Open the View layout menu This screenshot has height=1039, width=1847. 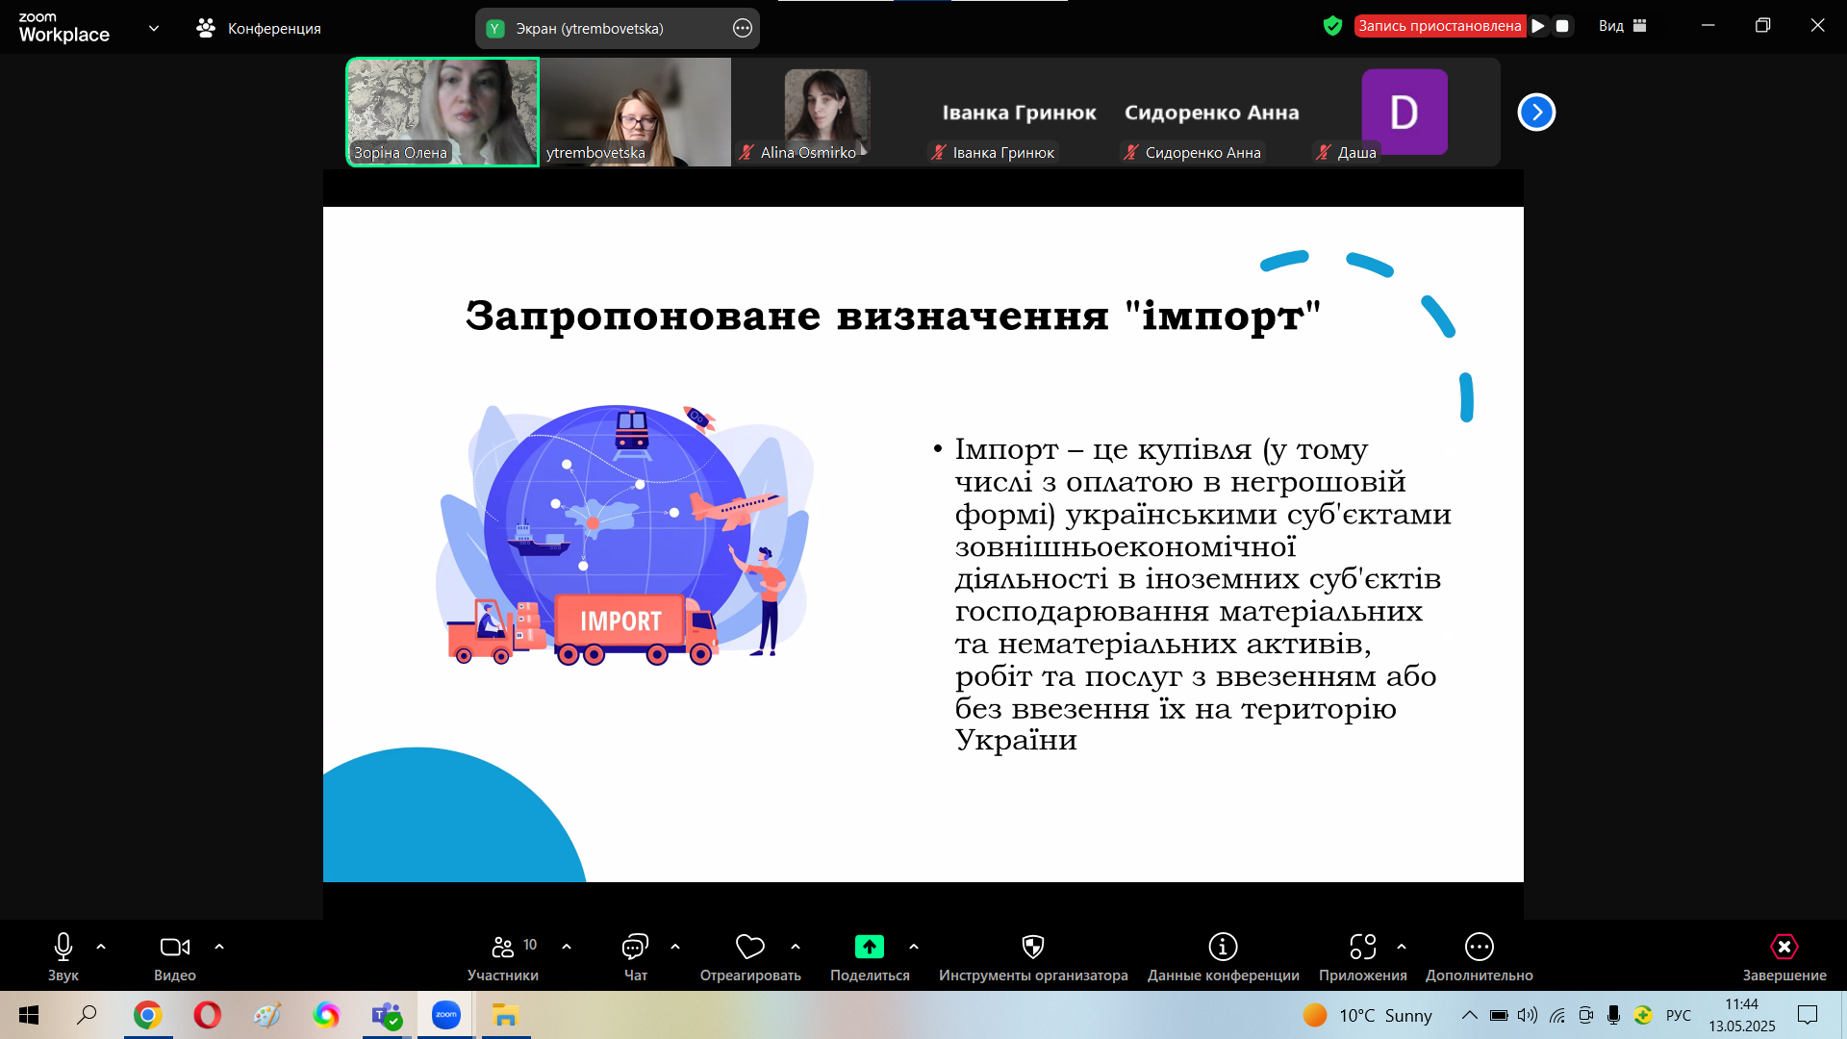point(1622,26)
